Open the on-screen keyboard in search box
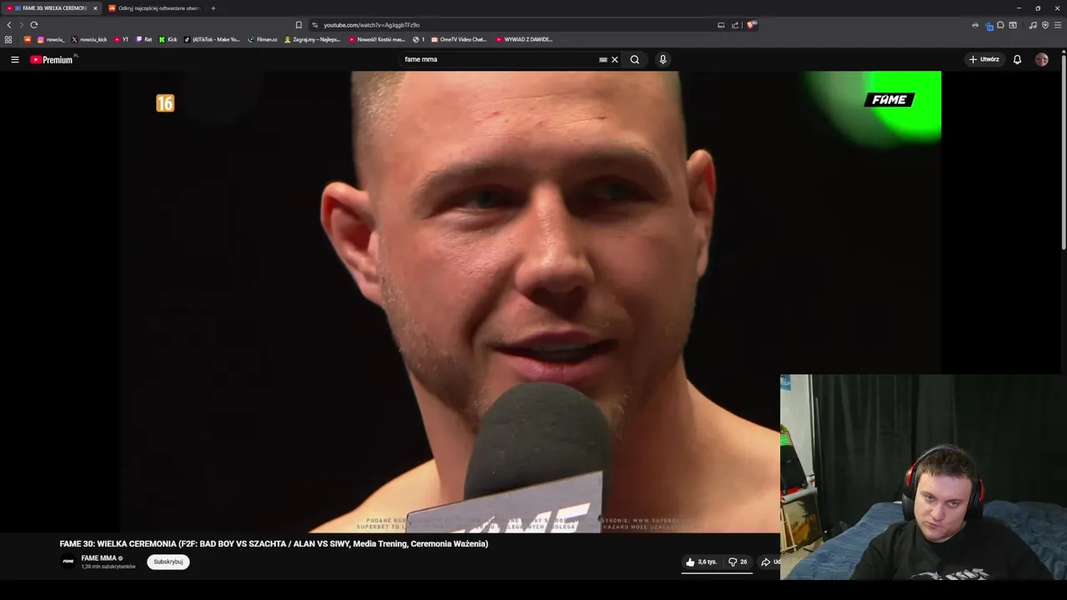This screenshot has height=600, width=1067. point(603,59)
